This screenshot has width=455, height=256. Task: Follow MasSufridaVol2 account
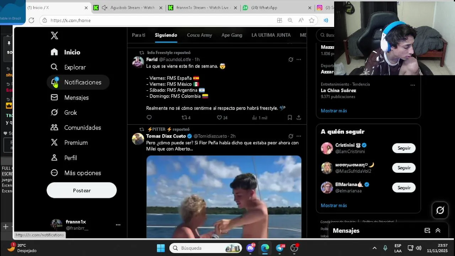[x=404, y=168]
